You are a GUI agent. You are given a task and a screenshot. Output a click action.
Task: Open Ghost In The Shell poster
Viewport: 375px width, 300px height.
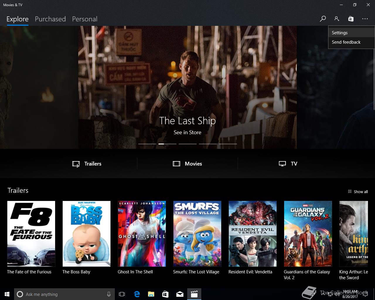pos(142,234)
